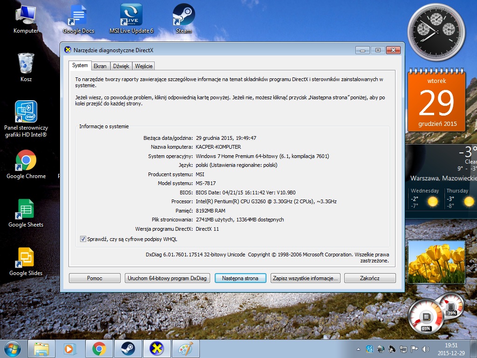Click the volume speaker tray icon
The width and height of the screenshot is (477, 358).
(426, 349)
